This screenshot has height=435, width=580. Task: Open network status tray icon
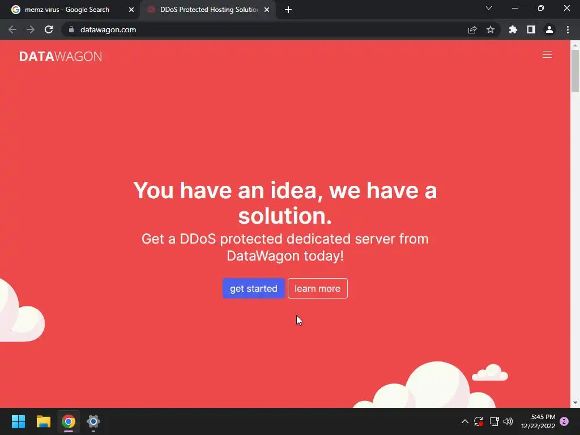[494, 421]
